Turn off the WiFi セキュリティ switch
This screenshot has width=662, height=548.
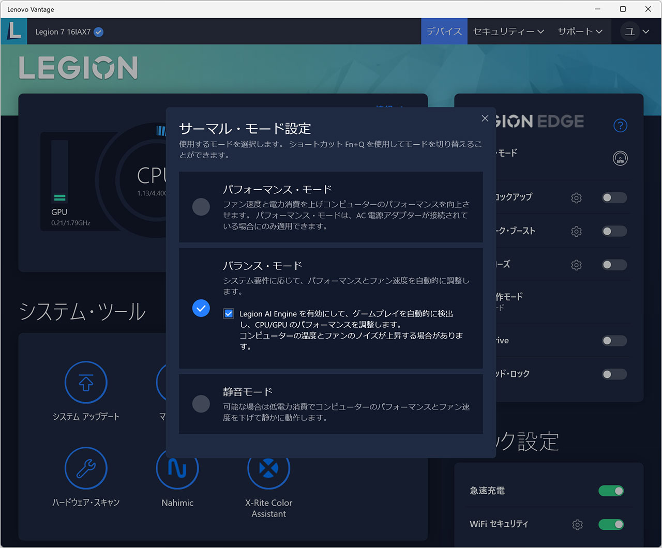611,524
